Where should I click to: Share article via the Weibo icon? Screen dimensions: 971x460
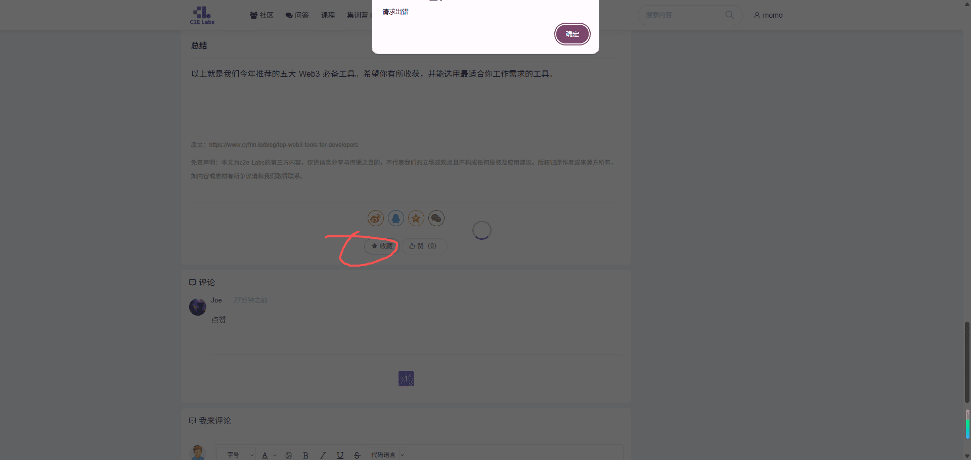coord(375,218)
